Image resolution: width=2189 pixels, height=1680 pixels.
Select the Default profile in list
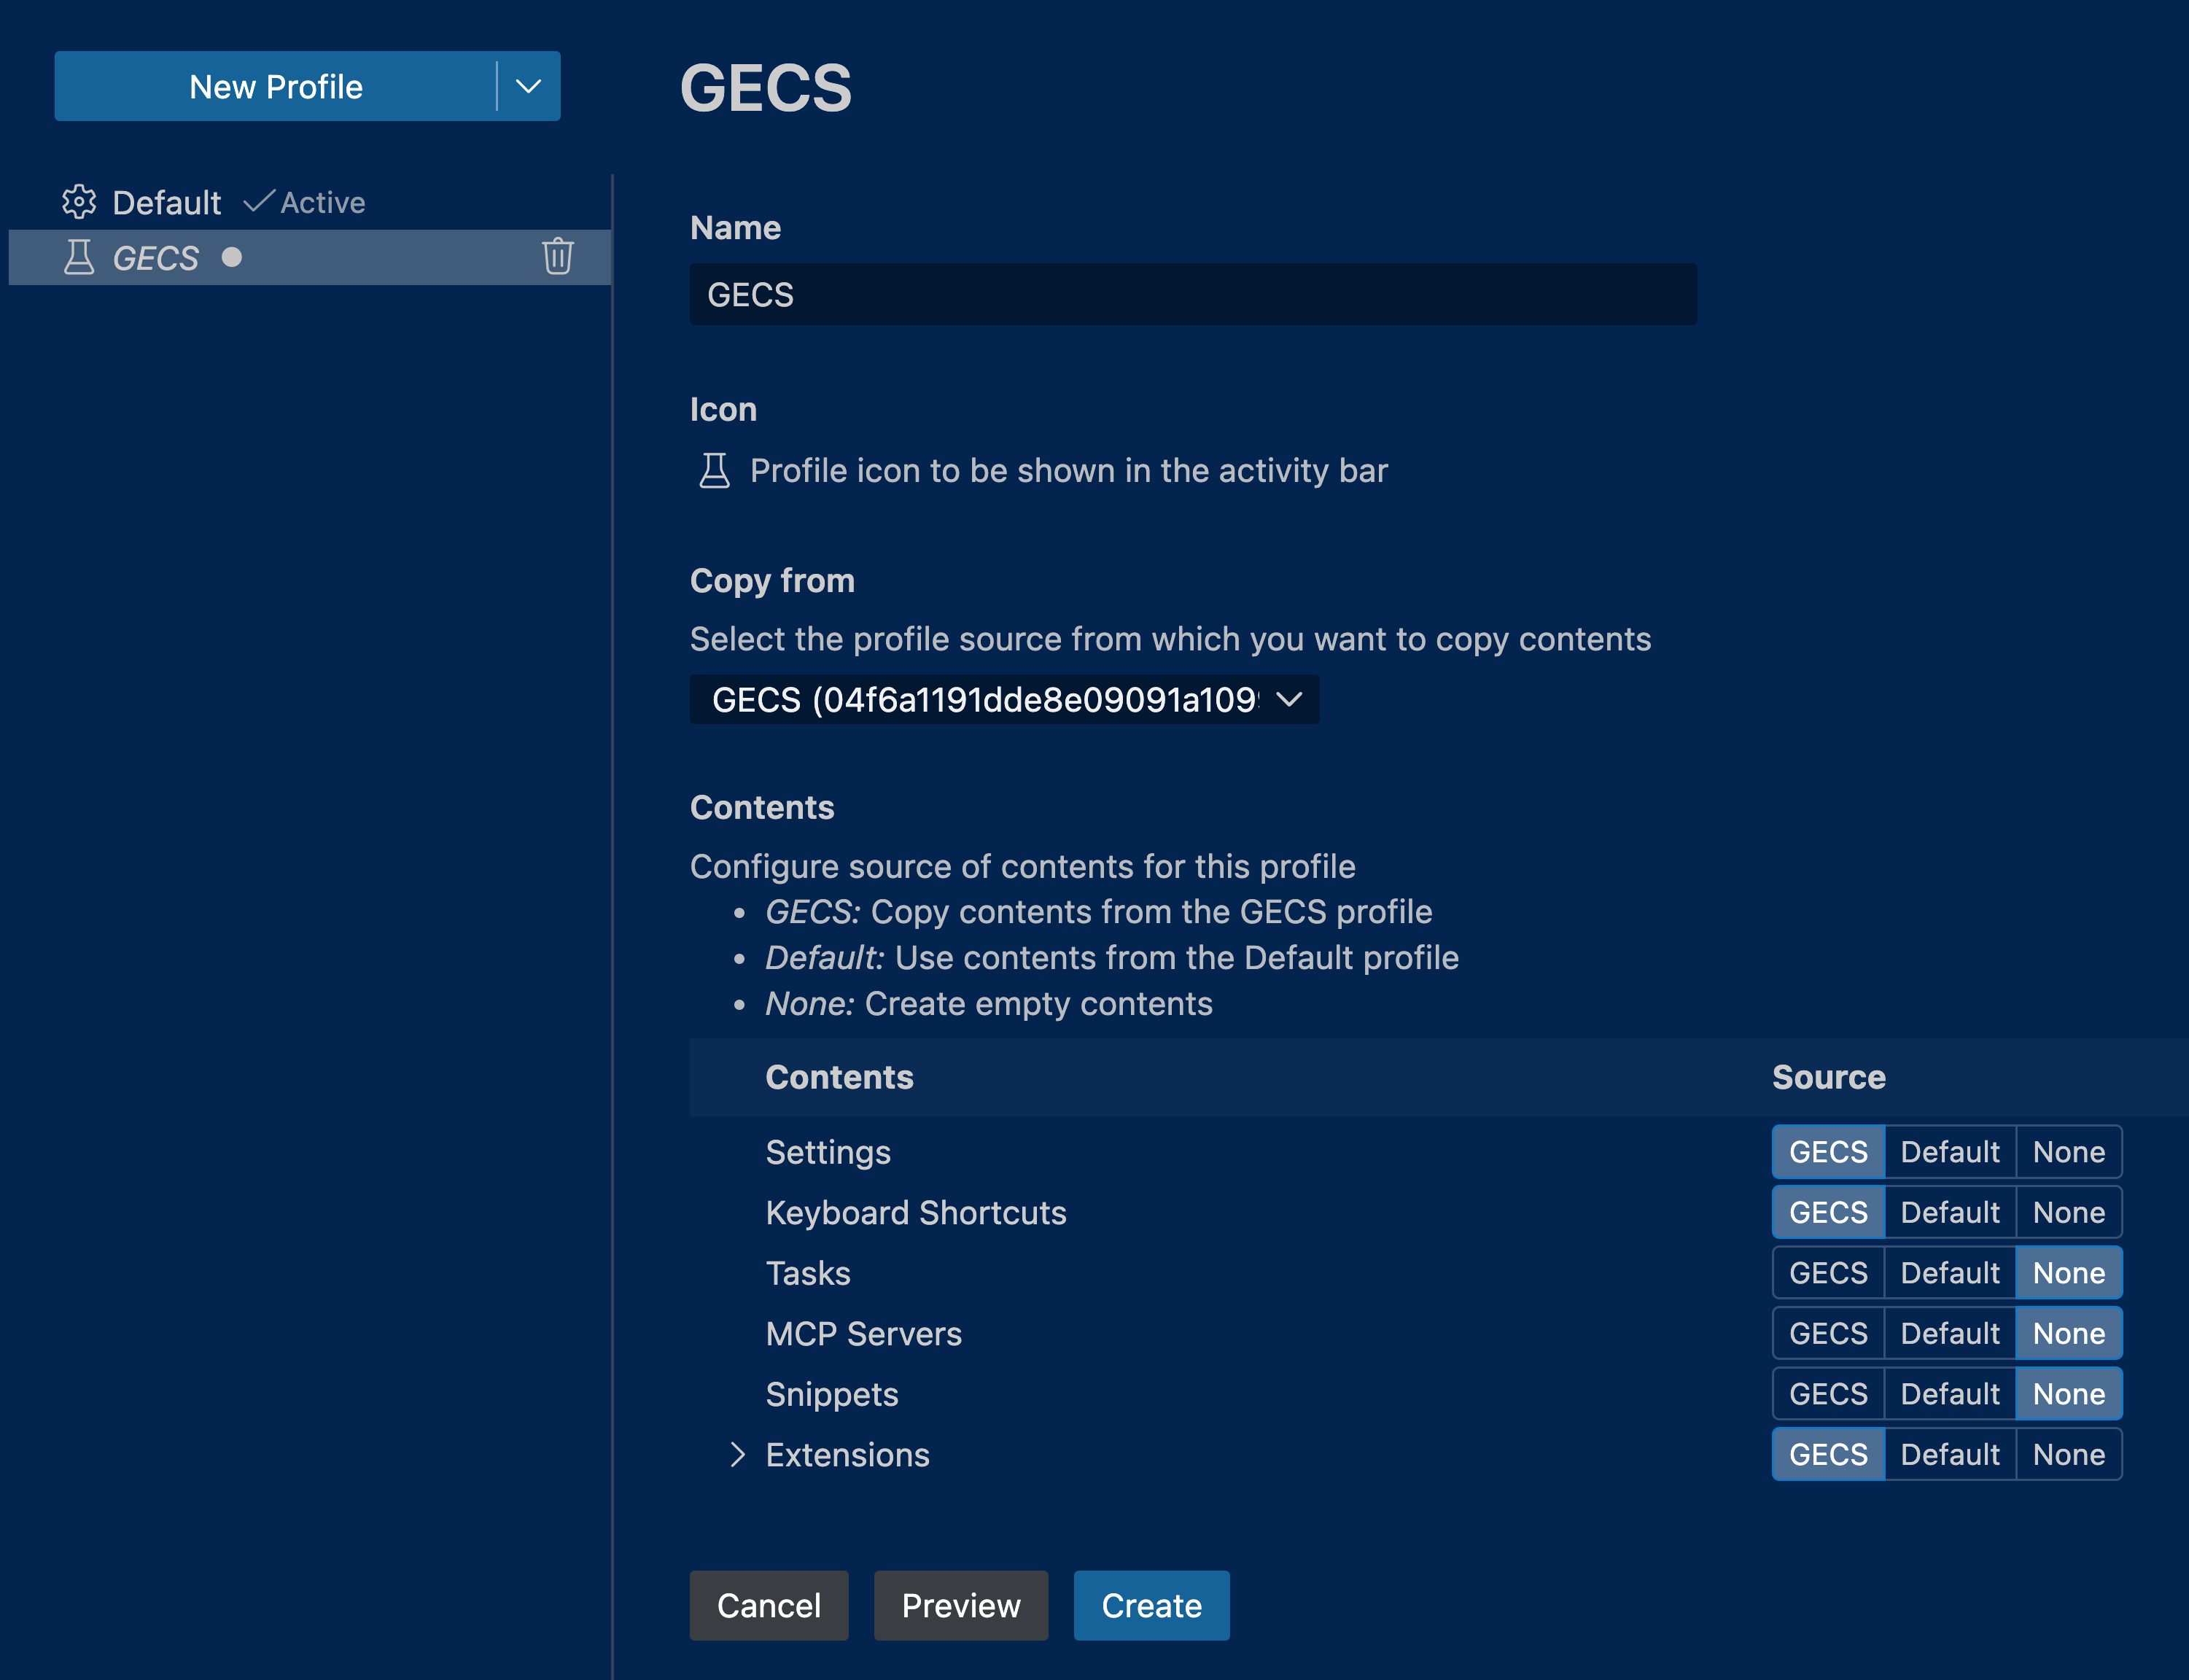click(167, 202)
